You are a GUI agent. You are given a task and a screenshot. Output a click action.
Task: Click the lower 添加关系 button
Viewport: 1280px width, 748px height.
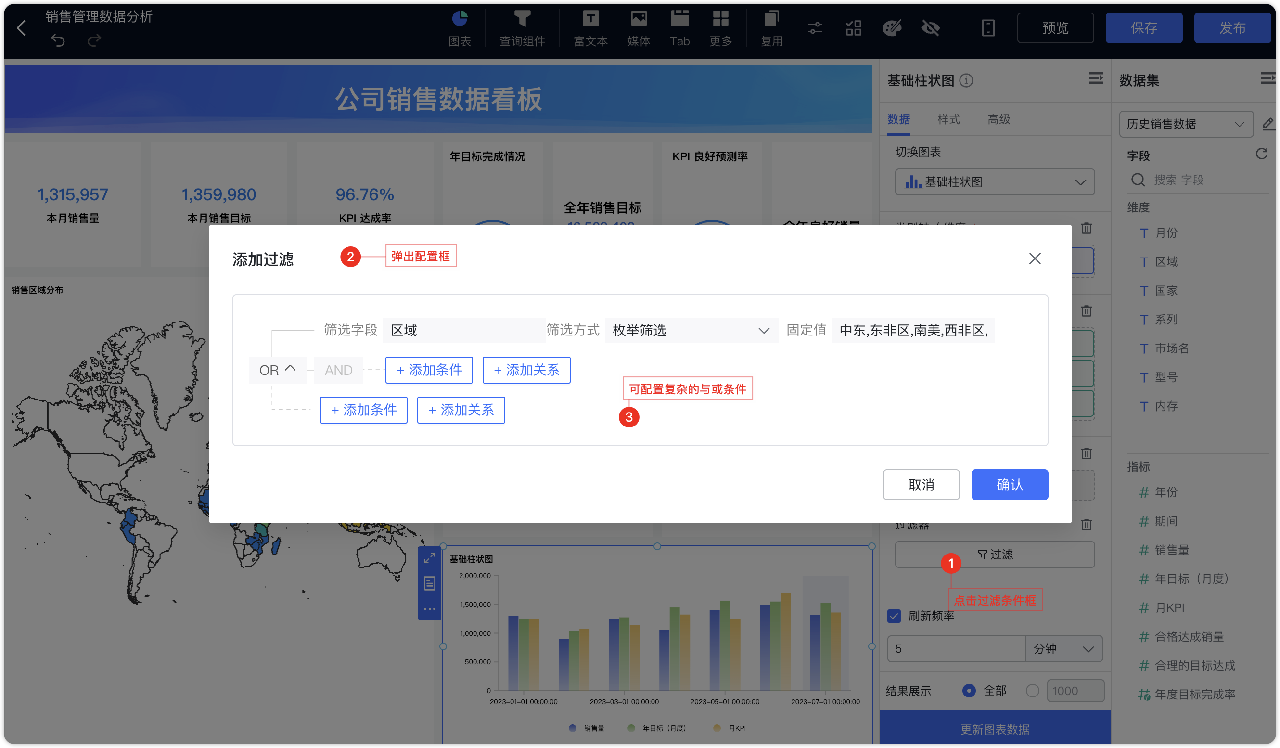461,410
